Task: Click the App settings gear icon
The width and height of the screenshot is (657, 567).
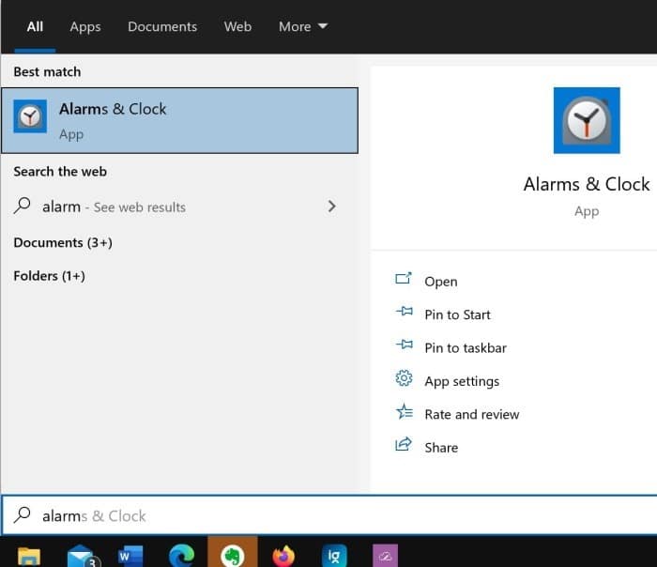Action: (x=404, y=378)
